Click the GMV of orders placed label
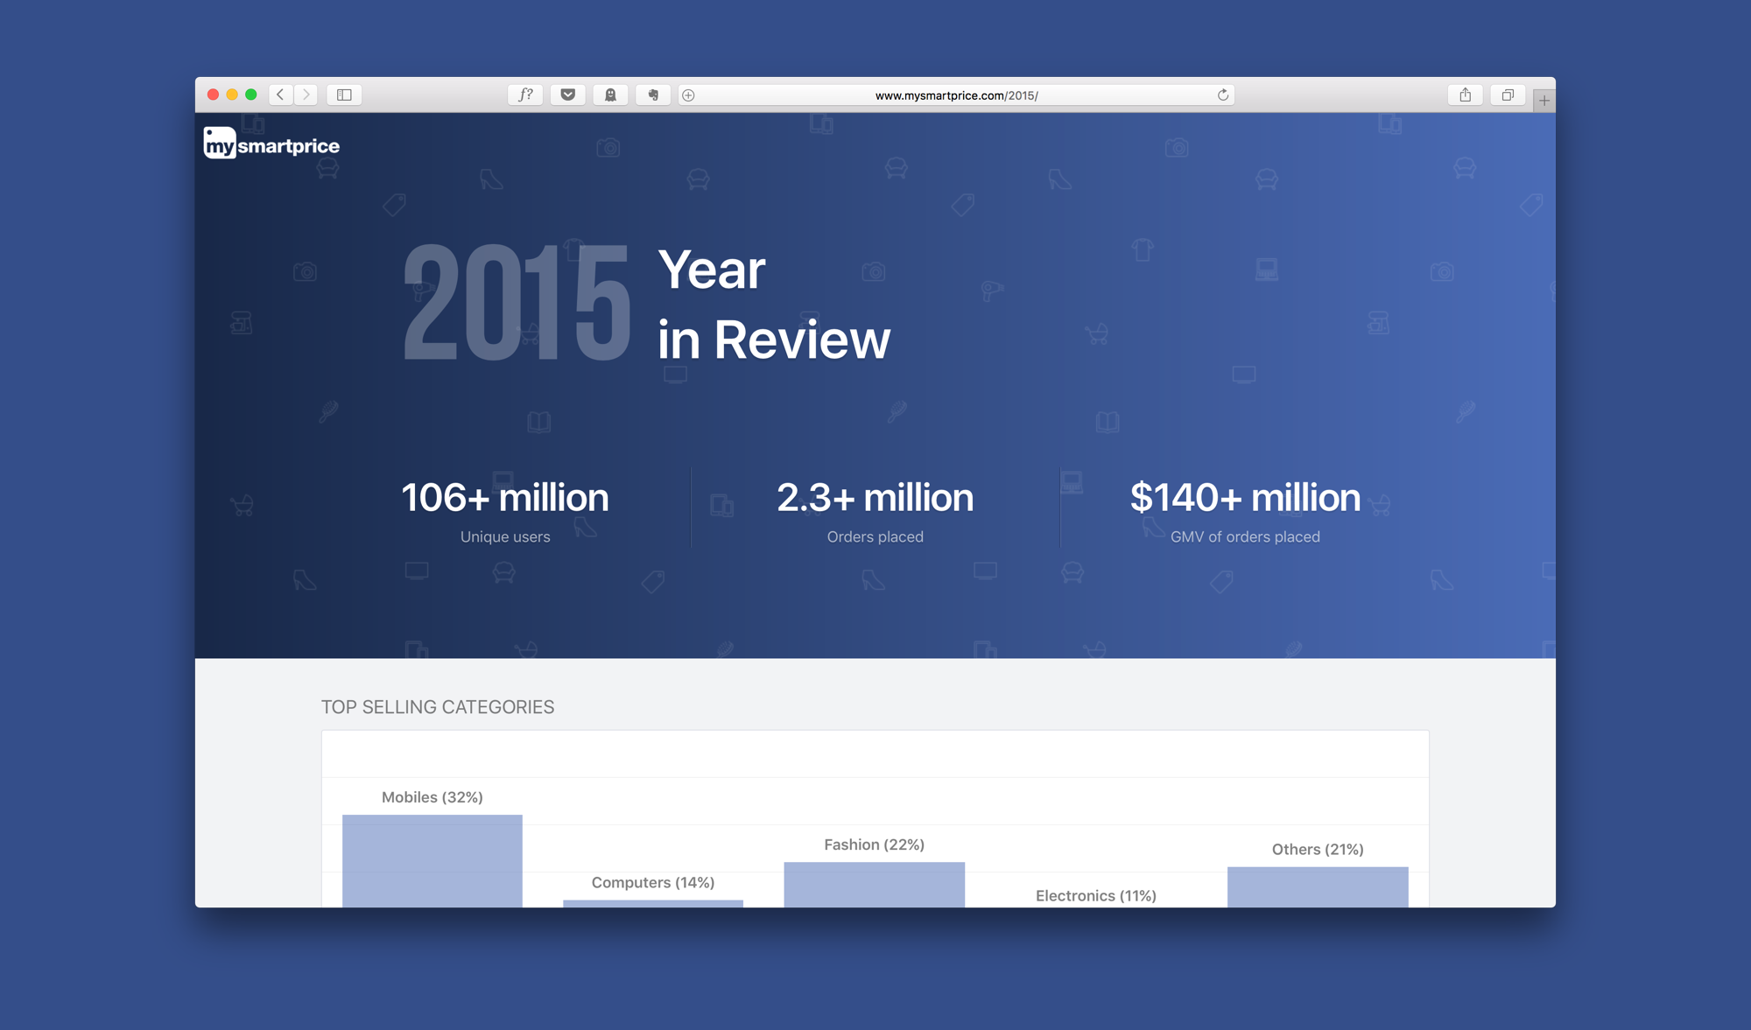 1245,536
